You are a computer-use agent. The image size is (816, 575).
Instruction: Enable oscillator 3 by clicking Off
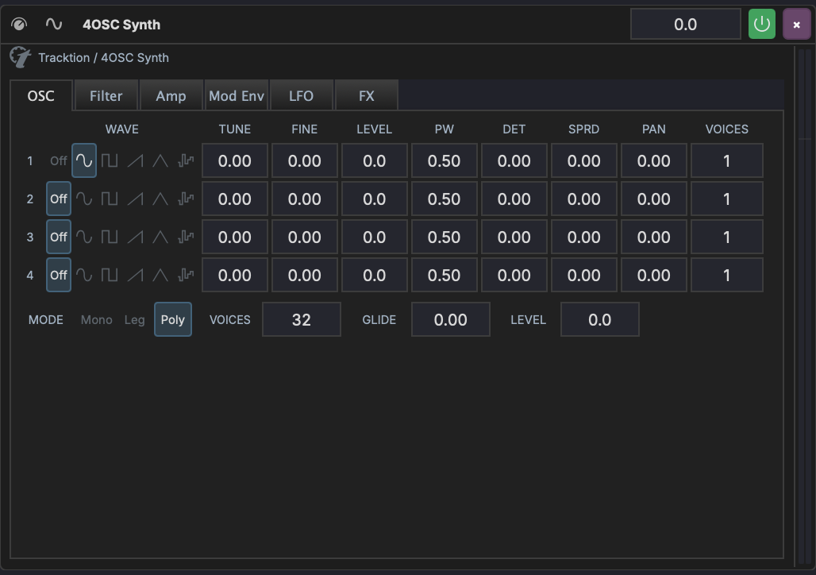coord(58,237)
